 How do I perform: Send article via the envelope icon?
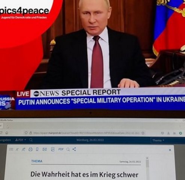(45, 149)
